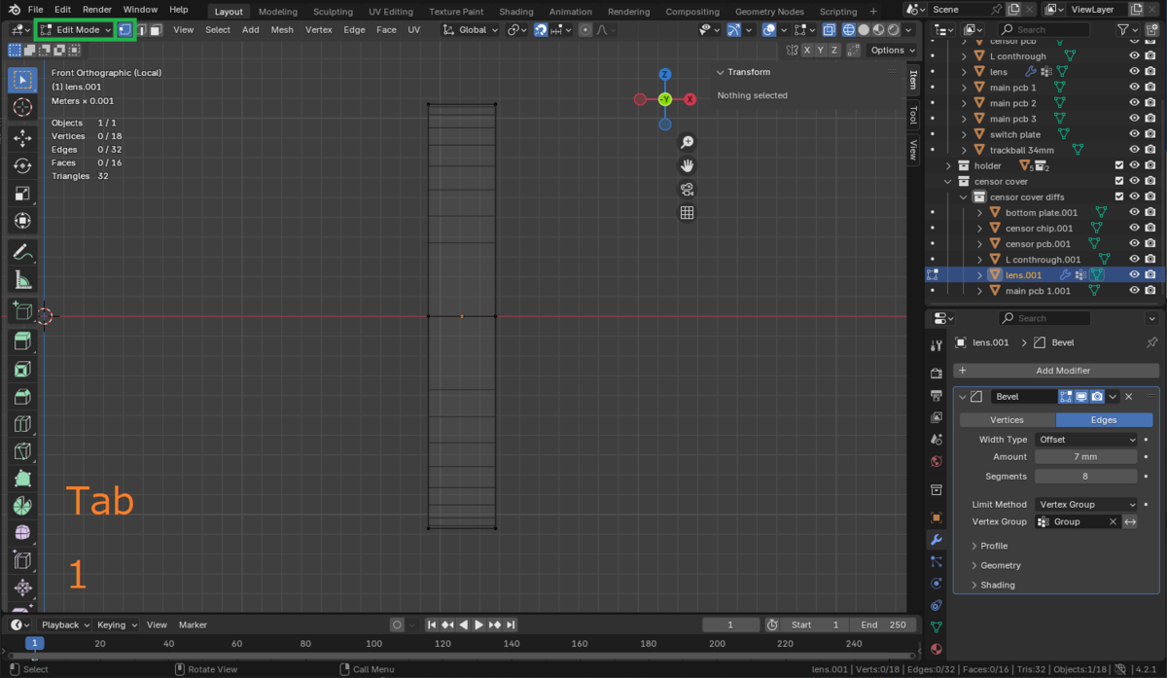Select the Extrude Region tool
Image resolution: width=1167 pixels, height=678 pixels.
22,341
